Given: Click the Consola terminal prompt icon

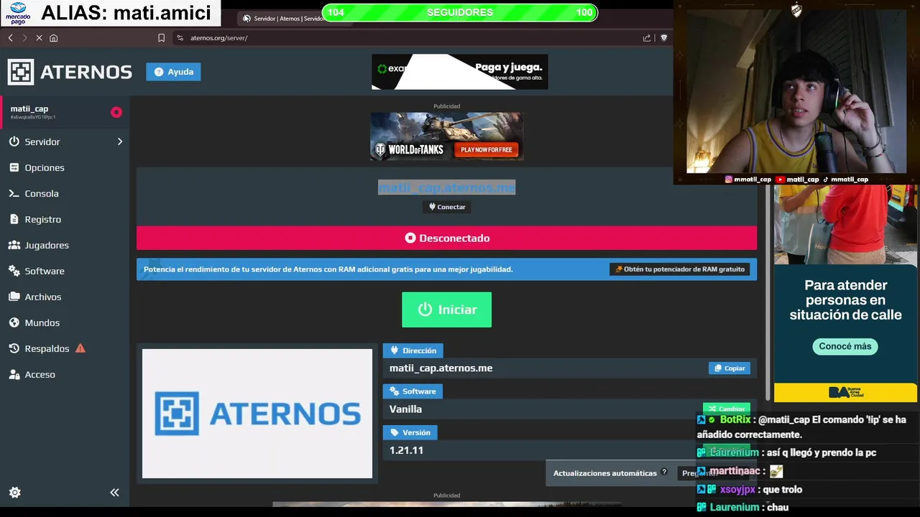Looking at the screenshot, I should coord(14,193).
